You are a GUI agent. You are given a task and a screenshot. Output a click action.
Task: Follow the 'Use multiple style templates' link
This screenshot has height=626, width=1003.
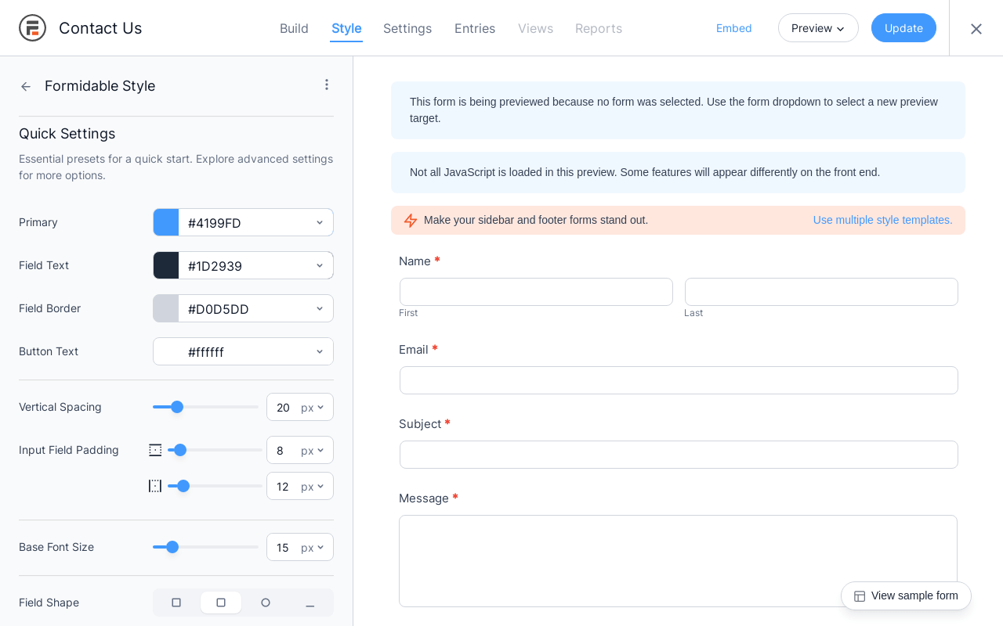[x=882, y=220]
